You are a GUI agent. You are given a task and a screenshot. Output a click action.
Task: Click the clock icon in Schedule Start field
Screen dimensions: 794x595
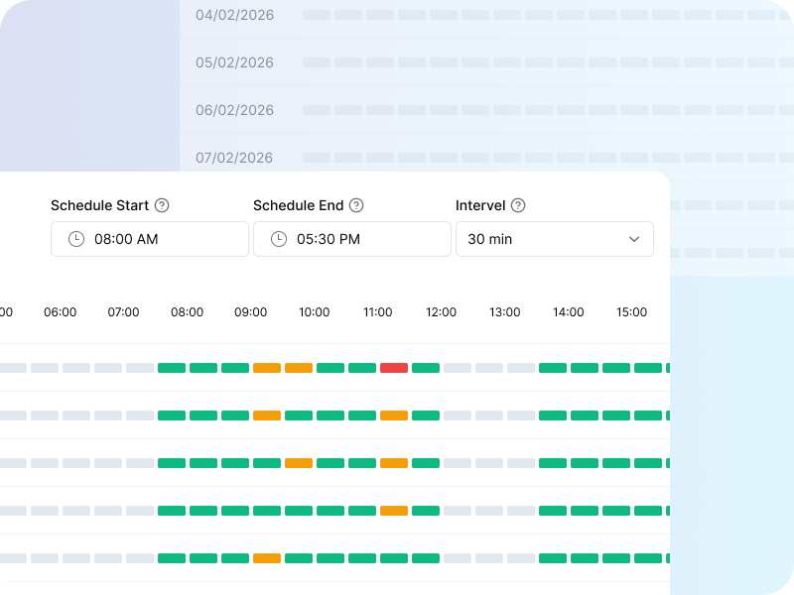point(75,239)
